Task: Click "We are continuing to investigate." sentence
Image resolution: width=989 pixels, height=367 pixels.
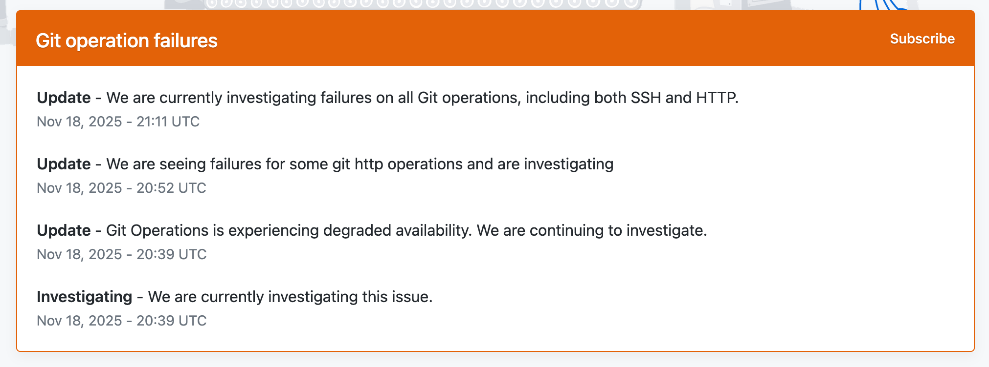Action: pos(592,230)
